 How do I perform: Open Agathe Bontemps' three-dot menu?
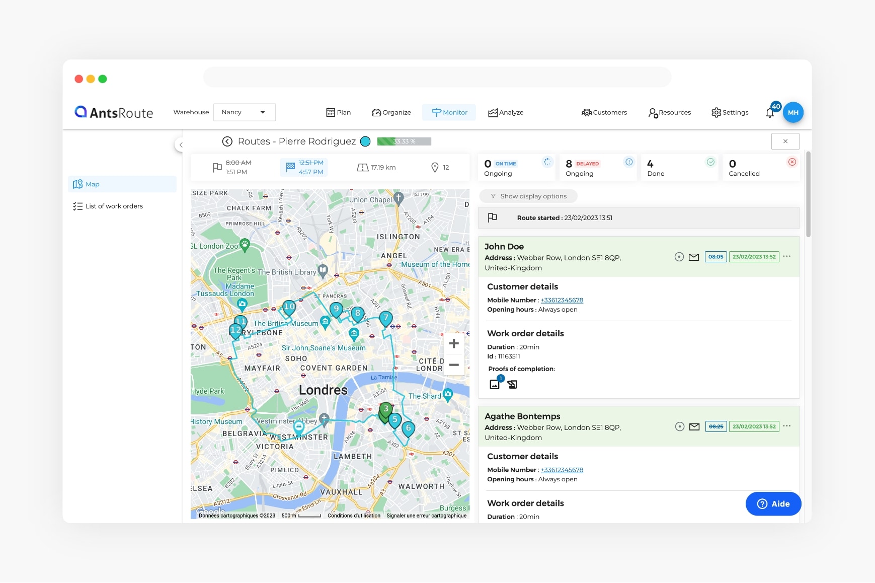(x=787, y=426)
